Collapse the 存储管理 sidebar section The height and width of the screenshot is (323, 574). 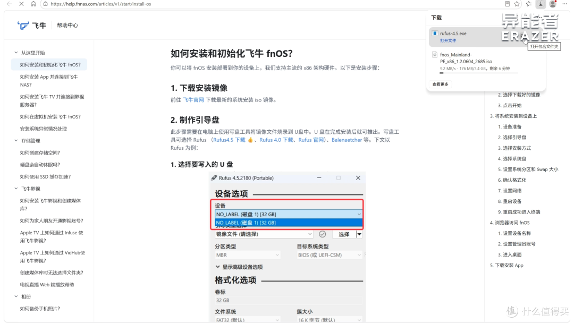[16, 140]
